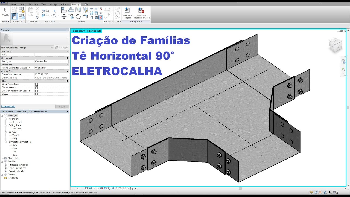Image resolution: width=350 pixels, height=197 pixels.
Task: Open the Properties help link
Action: (8, 106)
